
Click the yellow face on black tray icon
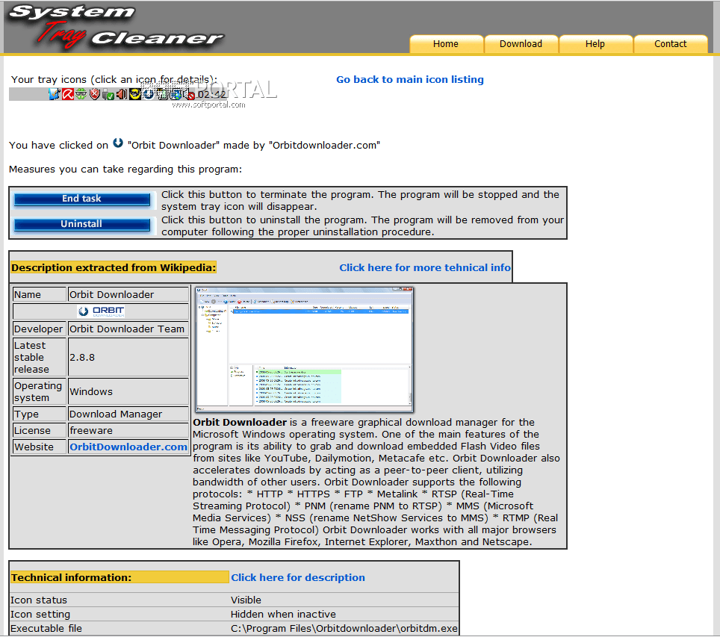(x=135, y=94)
